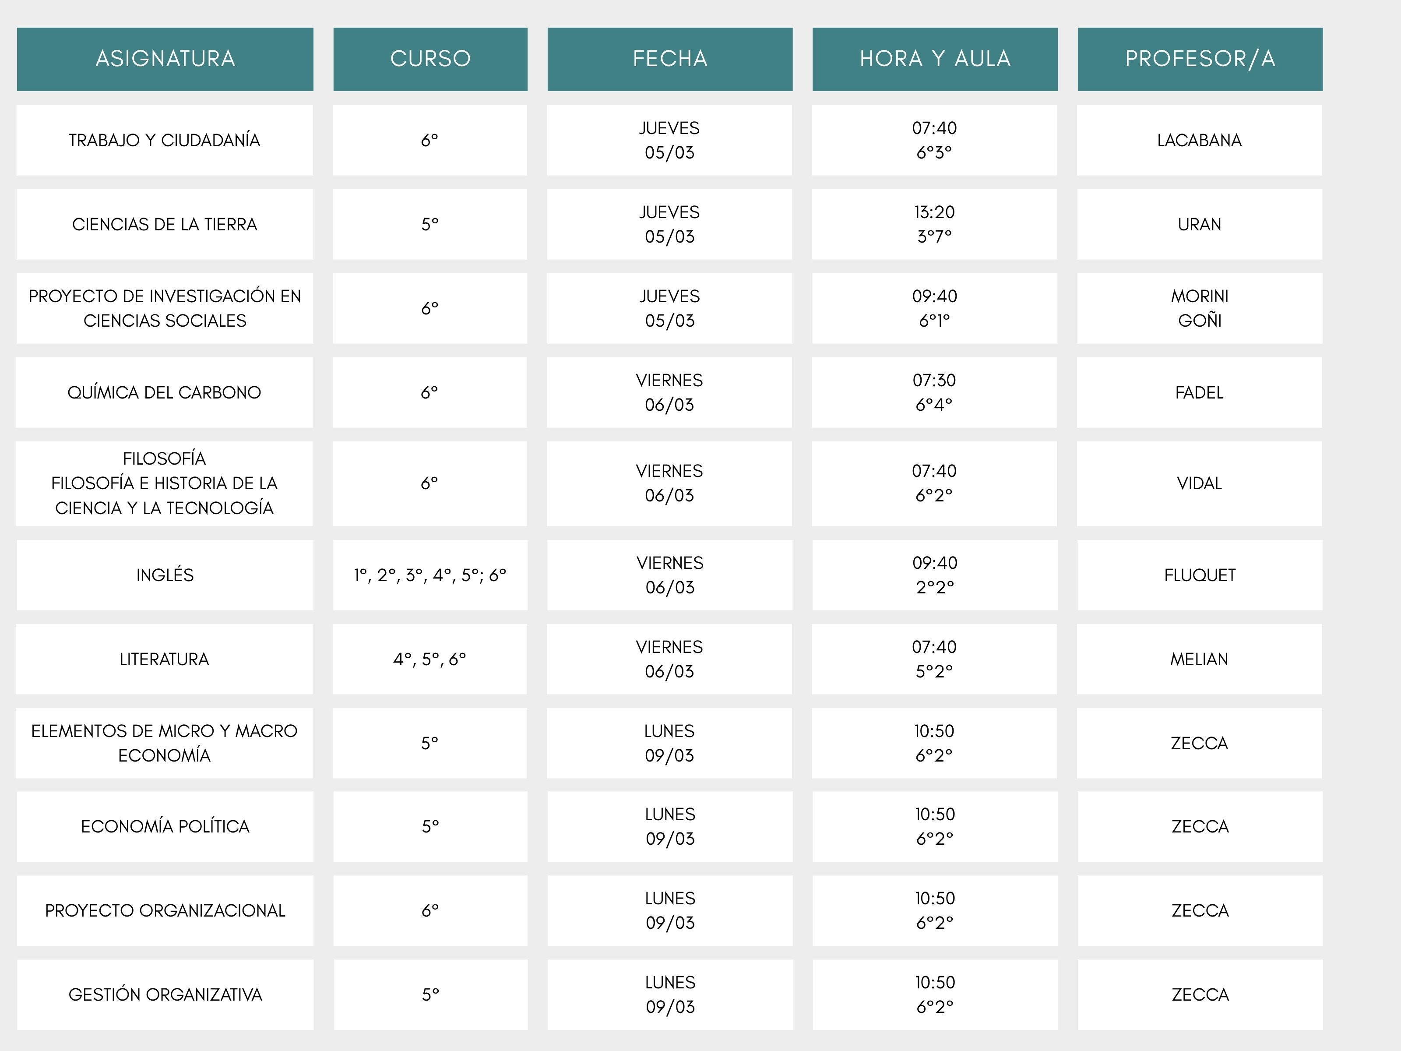Click the QUÍMICA DEL CARBONO subject cell
The width and height of the screenshot is (1401, 1051).
(165, 392)
